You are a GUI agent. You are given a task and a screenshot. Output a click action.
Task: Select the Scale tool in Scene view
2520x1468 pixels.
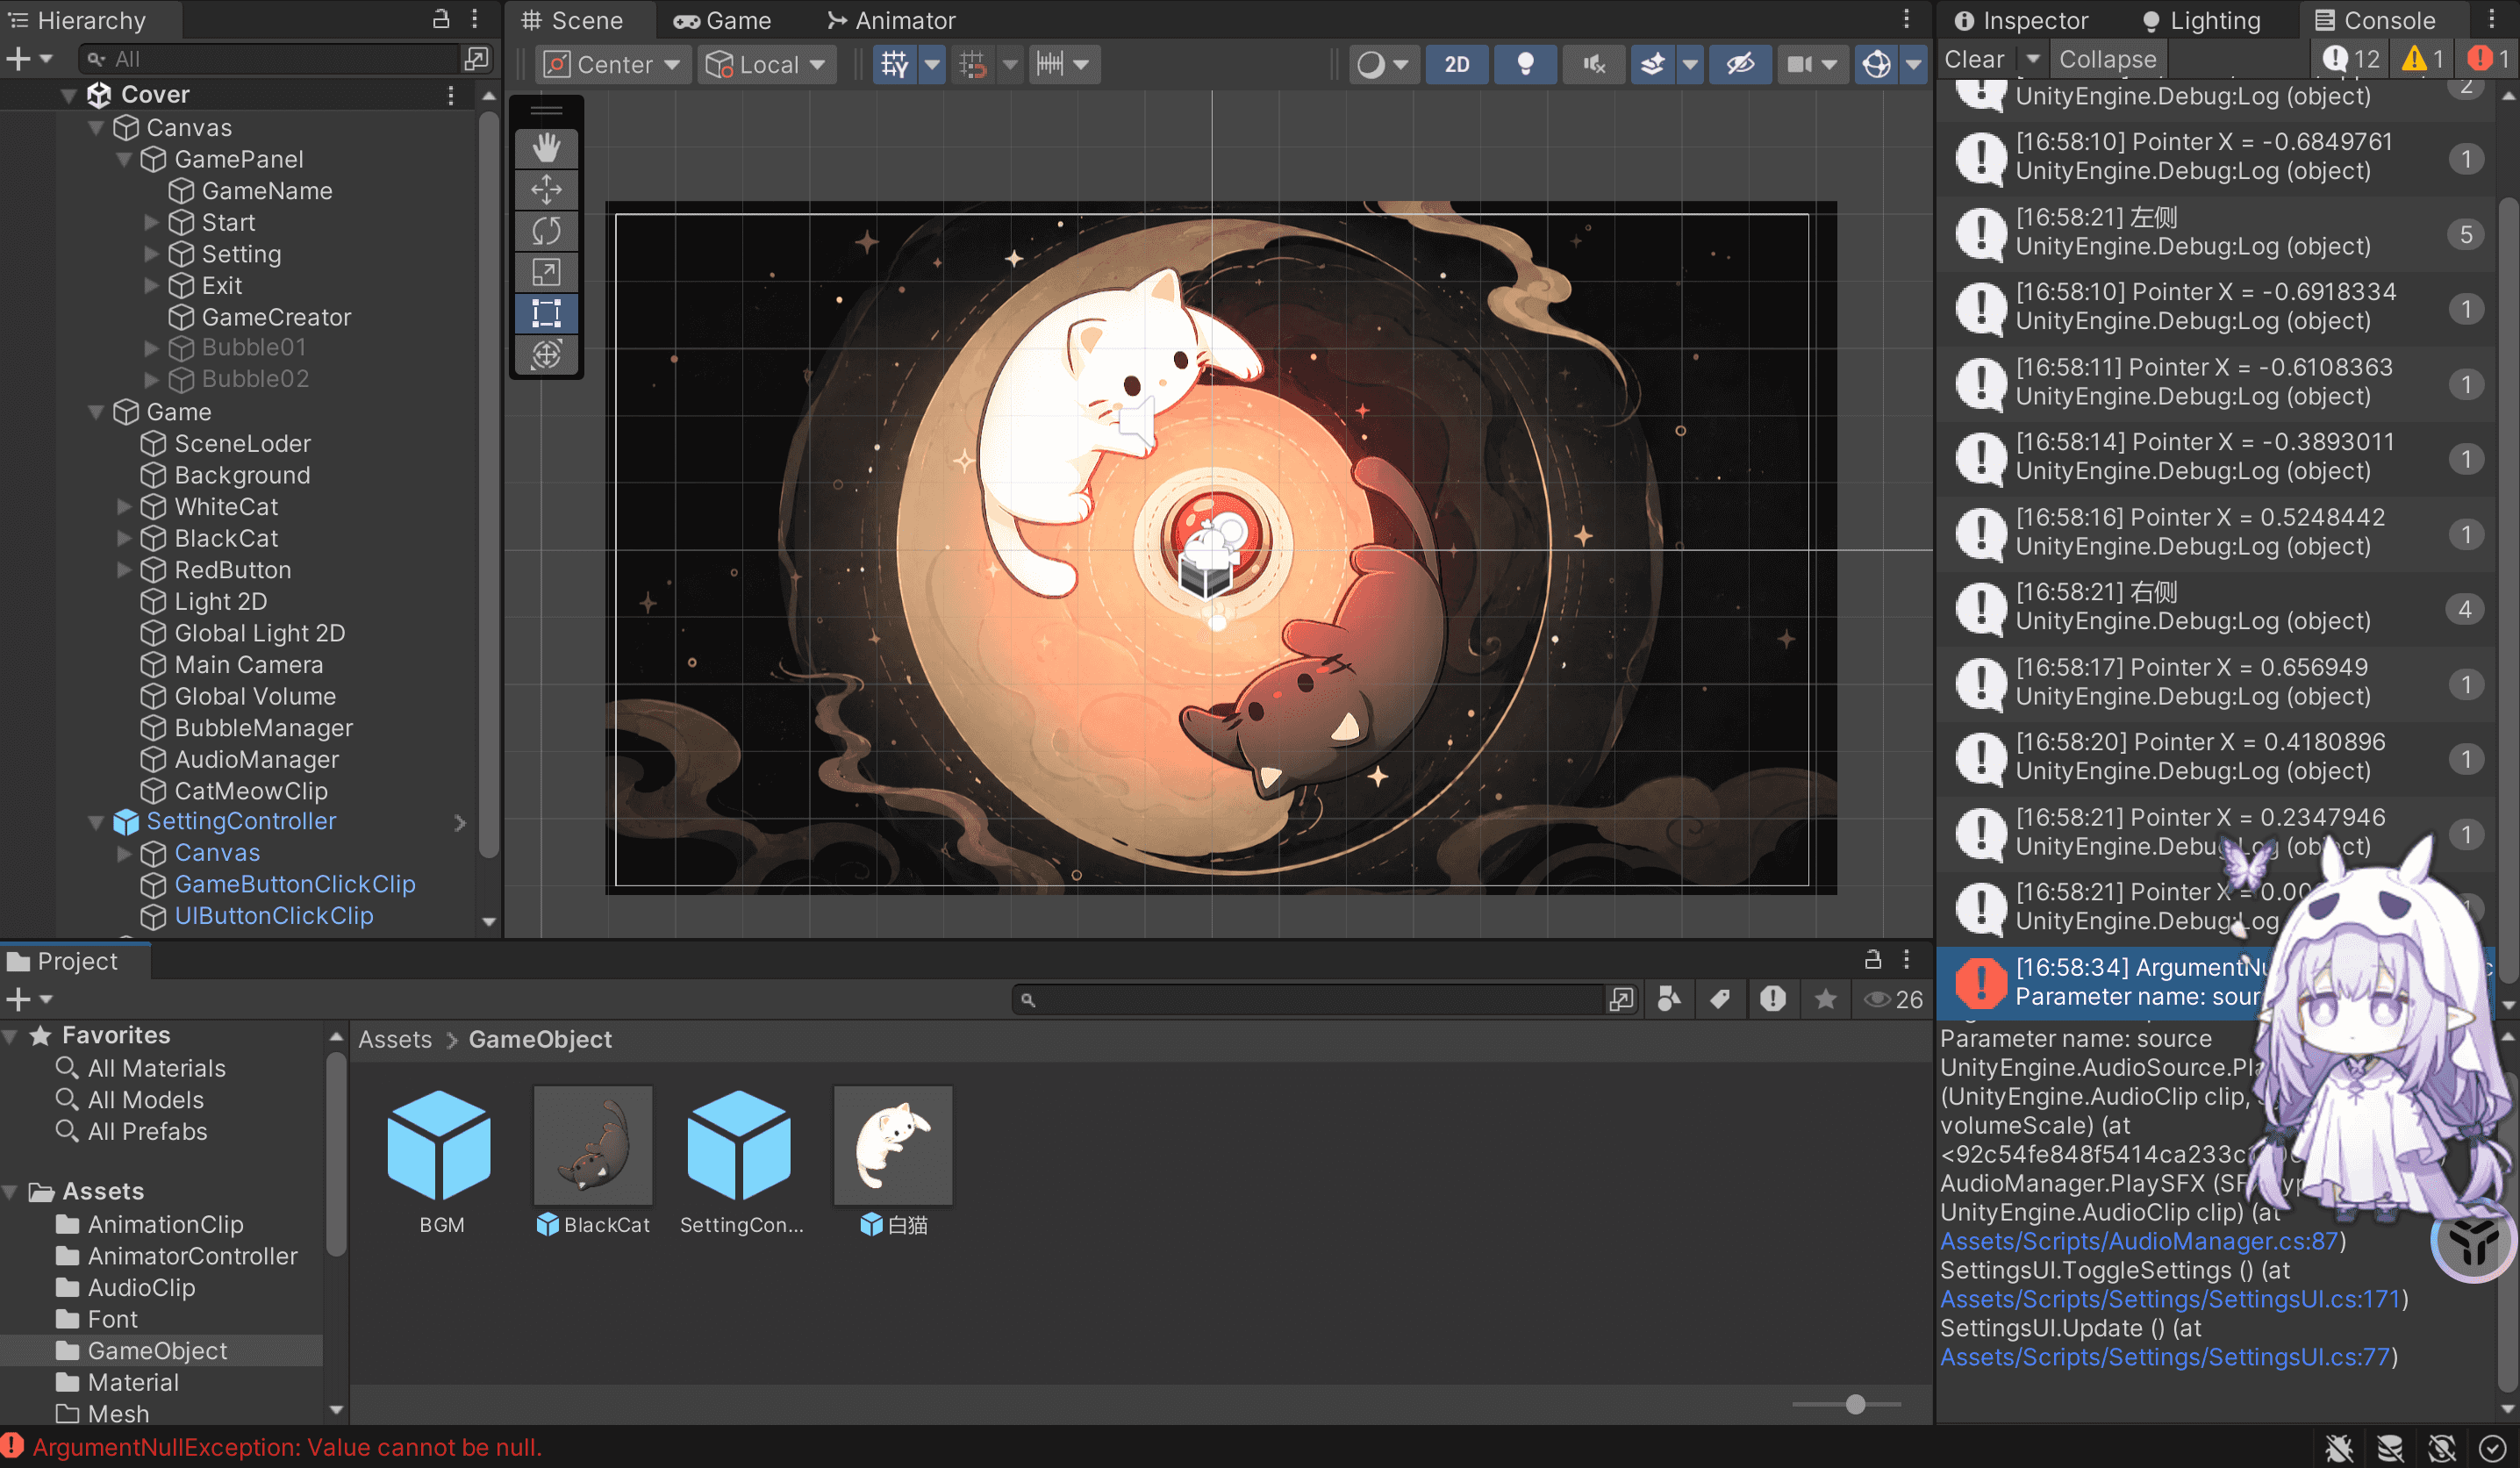pos(546,271)
